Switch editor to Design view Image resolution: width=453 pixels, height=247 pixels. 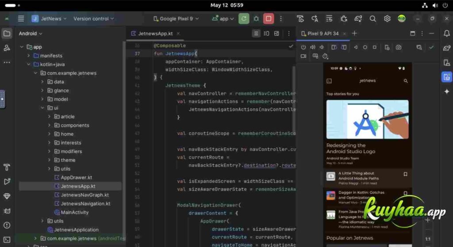coord(276,34)
